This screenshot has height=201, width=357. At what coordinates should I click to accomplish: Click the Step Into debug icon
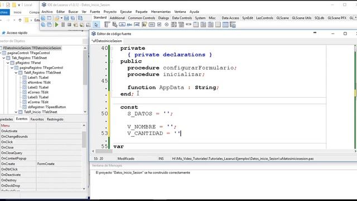pos(76,25)
